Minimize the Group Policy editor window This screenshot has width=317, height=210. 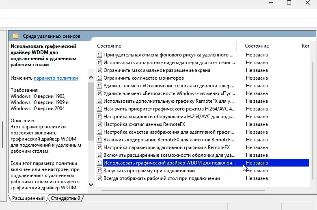pos(271,2)
